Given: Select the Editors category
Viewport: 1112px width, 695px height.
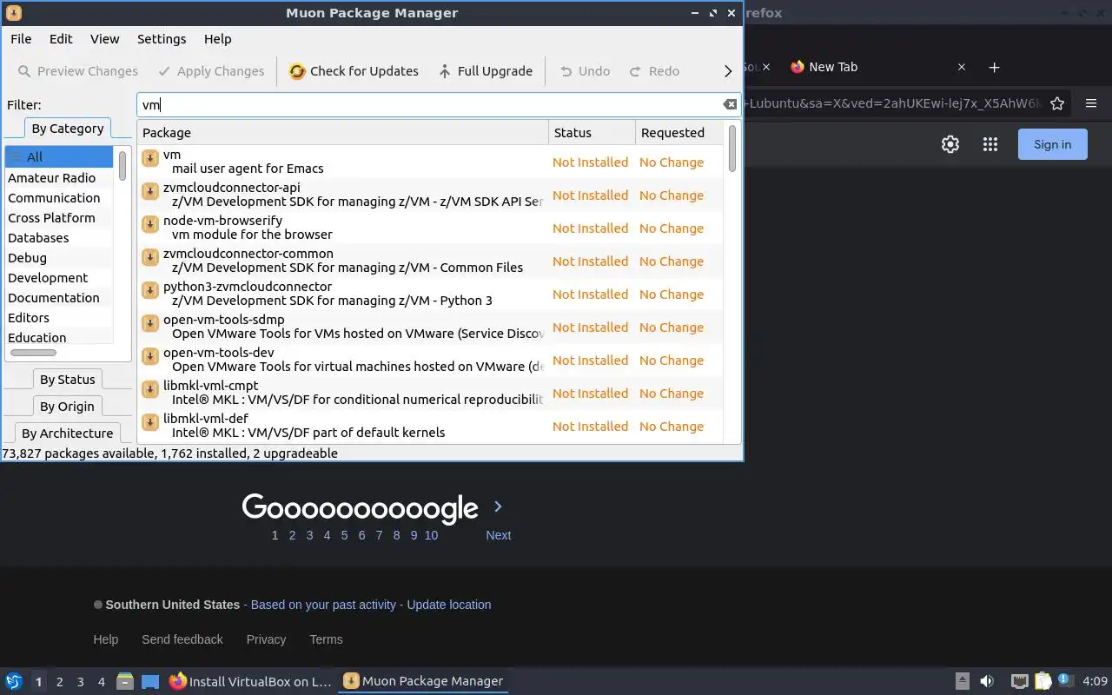Looking at the screenshot, I should tap(59, 318).
